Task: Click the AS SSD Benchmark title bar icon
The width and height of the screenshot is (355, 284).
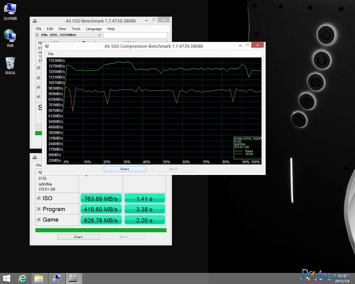Action: 35,21
